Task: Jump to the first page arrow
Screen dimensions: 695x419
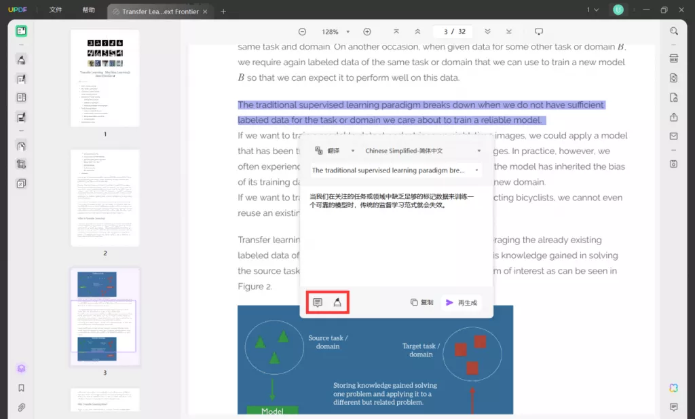Action: tap(396, 31)
